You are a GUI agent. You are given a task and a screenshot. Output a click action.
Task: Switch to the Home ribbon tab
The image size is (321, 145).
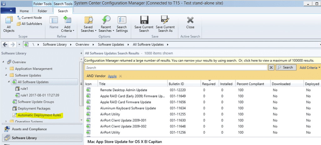click(24, 11)
